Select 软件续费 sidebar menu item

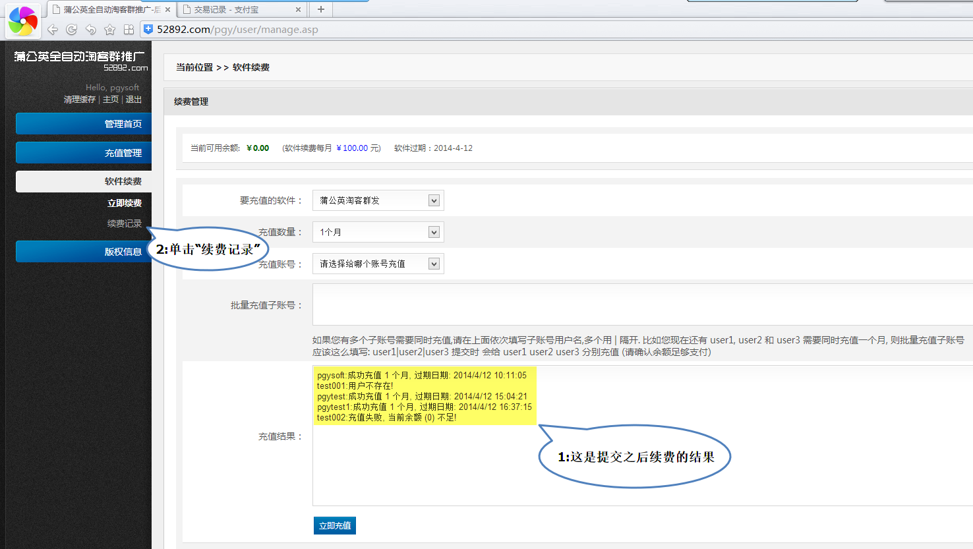click(x=84, y=181)
